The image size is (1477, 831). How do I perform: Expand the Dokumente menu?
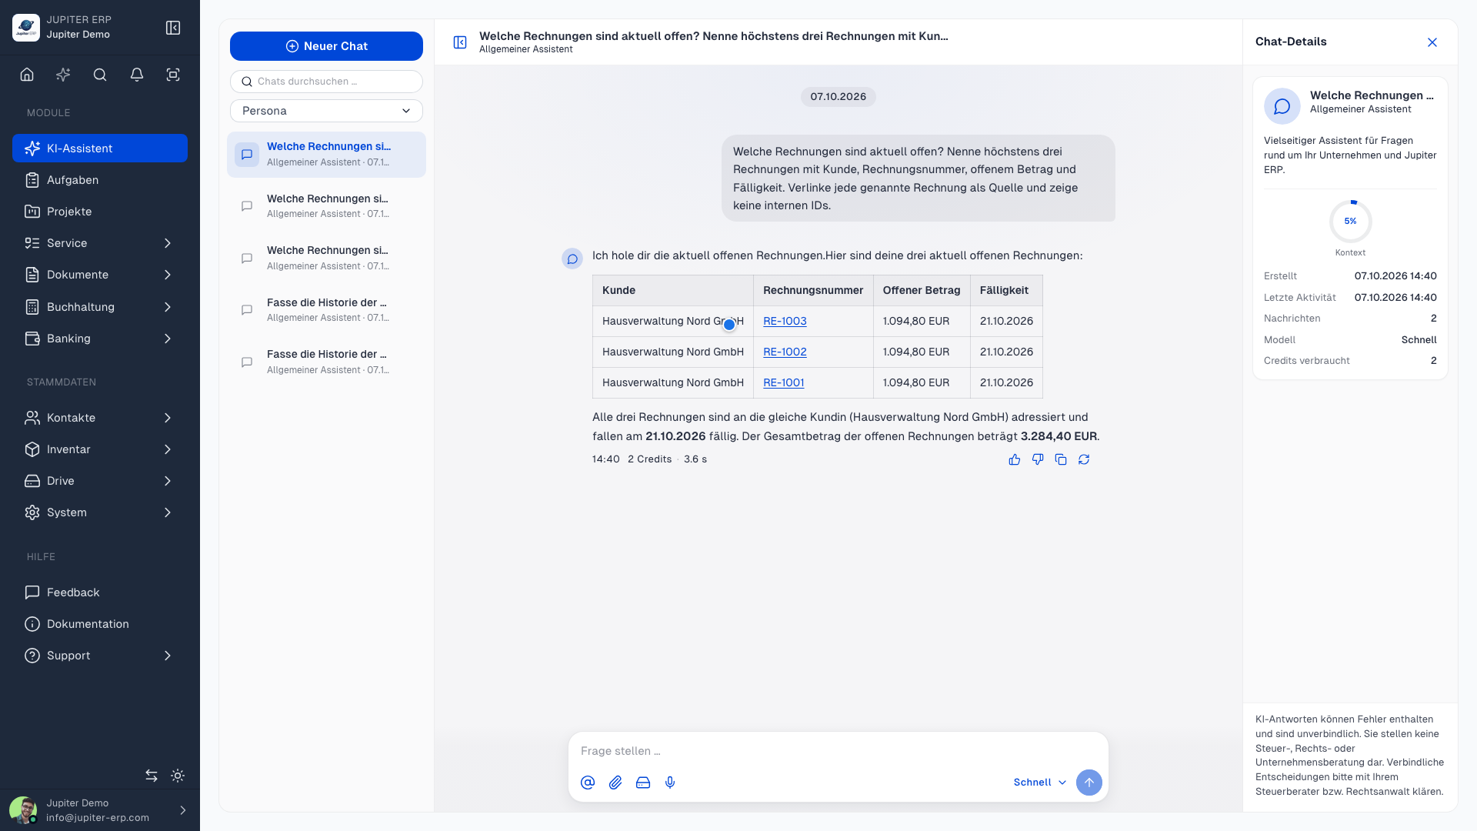100,275
